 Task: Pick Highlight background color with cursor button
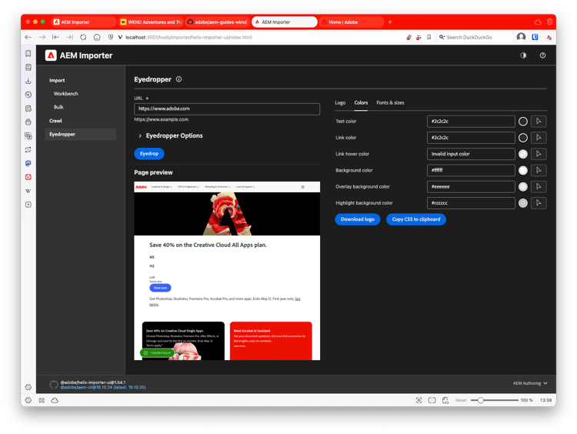539,203
